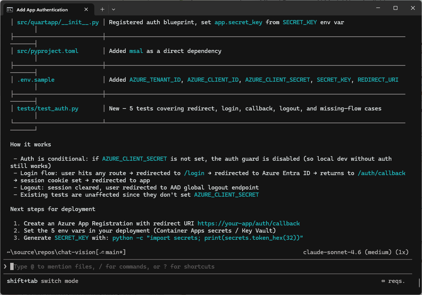This screenshot has width=422, height=295.
Task: Open the .env.sample file link
Action: (x=35, y=79)
